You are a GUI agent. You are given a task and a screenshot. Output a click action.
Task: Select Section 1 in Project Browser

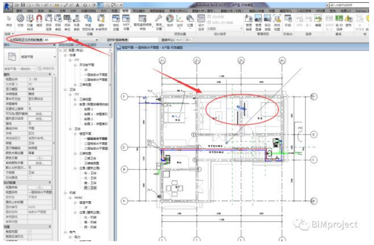click(89, 109)
